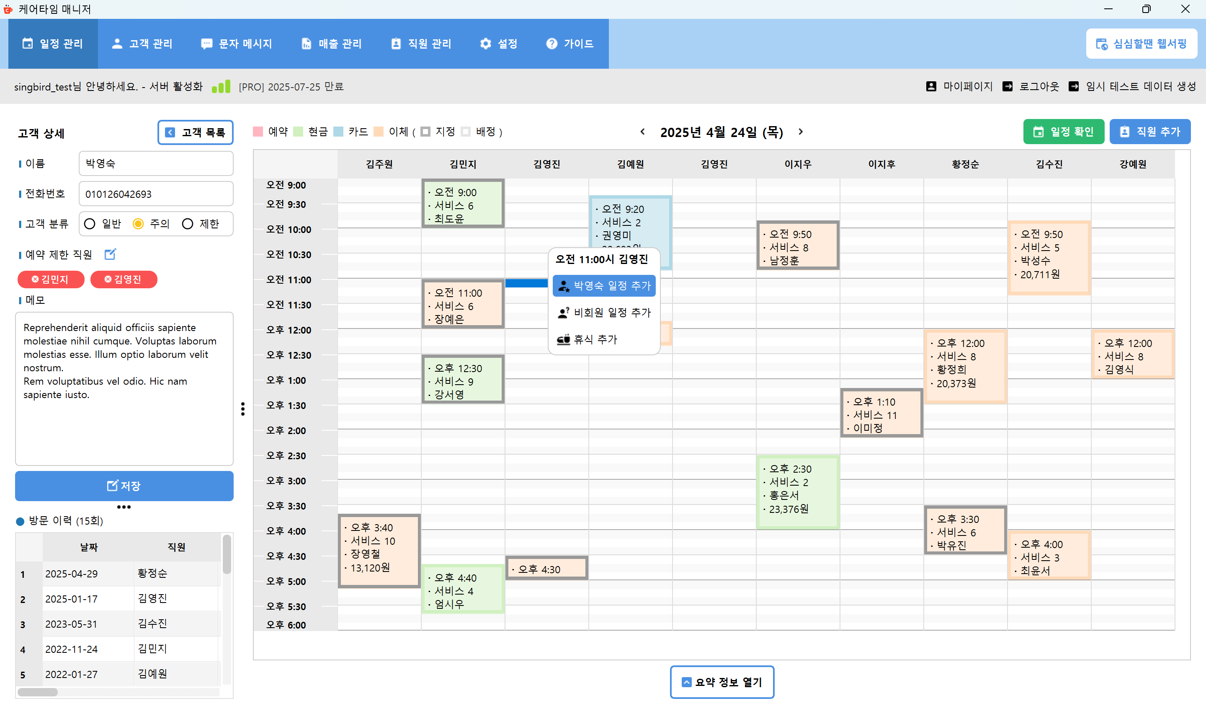This screenshot has width=1206, height=714.
Task: Click the server signal strength icon
Action: 221,87
